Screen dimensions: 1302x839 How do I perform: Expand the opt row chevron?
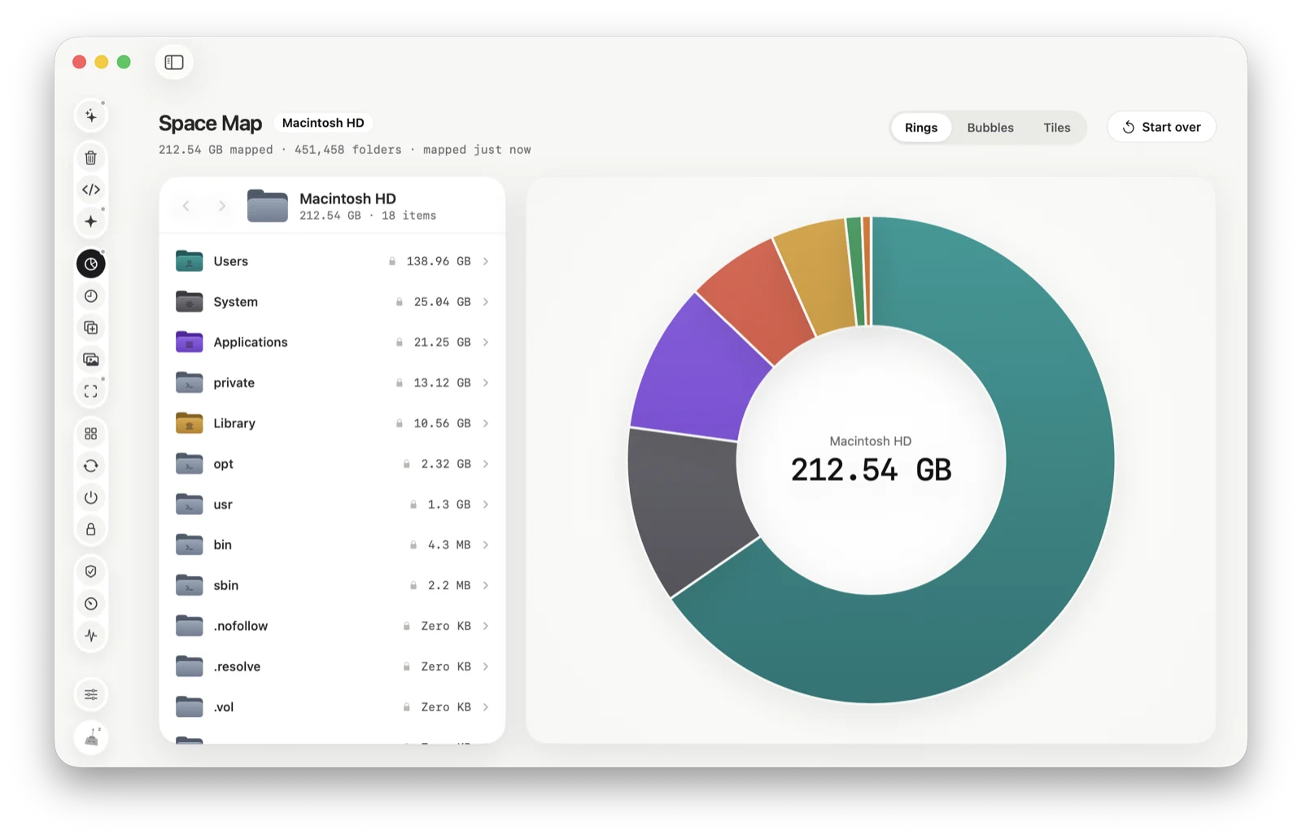(486, 464)
